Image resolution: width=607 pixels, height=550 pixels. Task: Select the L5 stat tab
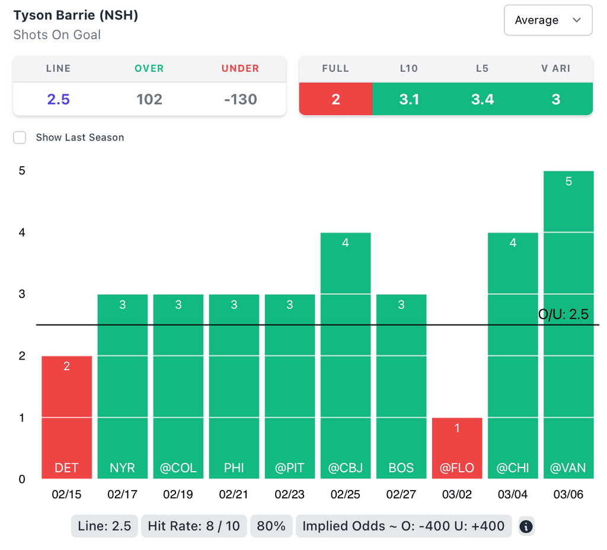coord(483,99)
